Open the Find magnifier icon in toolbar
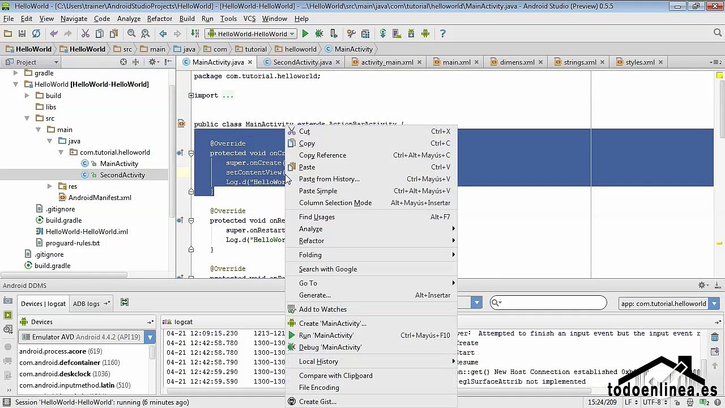The height and width of the screenshot is (408, 725). tap(131, 34)
